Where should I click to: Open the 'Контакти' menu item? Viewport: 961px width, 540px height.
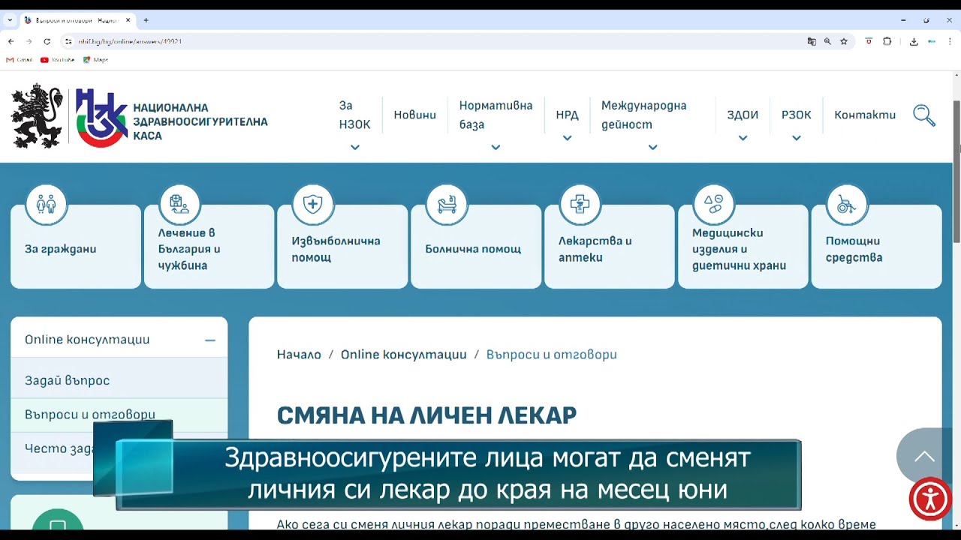pos(865,115)
